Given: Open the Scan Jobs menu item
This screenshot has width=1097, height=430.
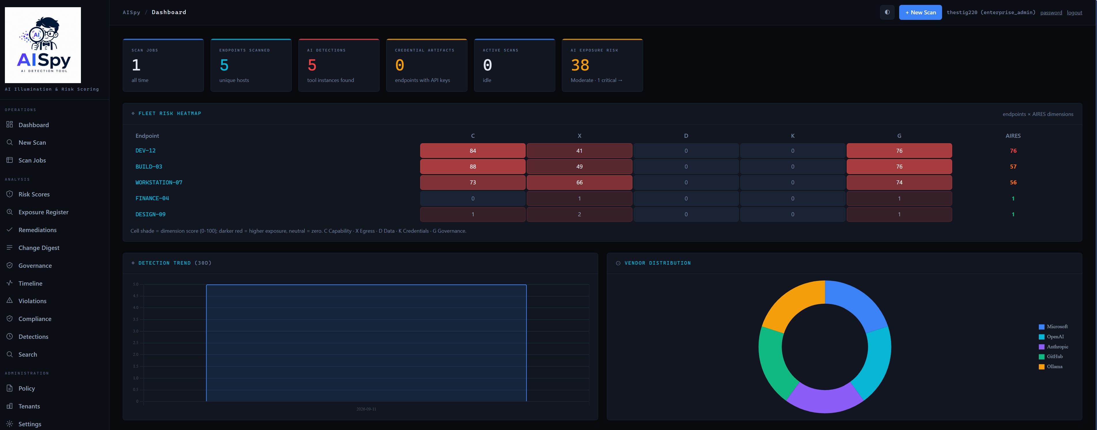Looking at the screenshot, I should click(x=32, y=160).
